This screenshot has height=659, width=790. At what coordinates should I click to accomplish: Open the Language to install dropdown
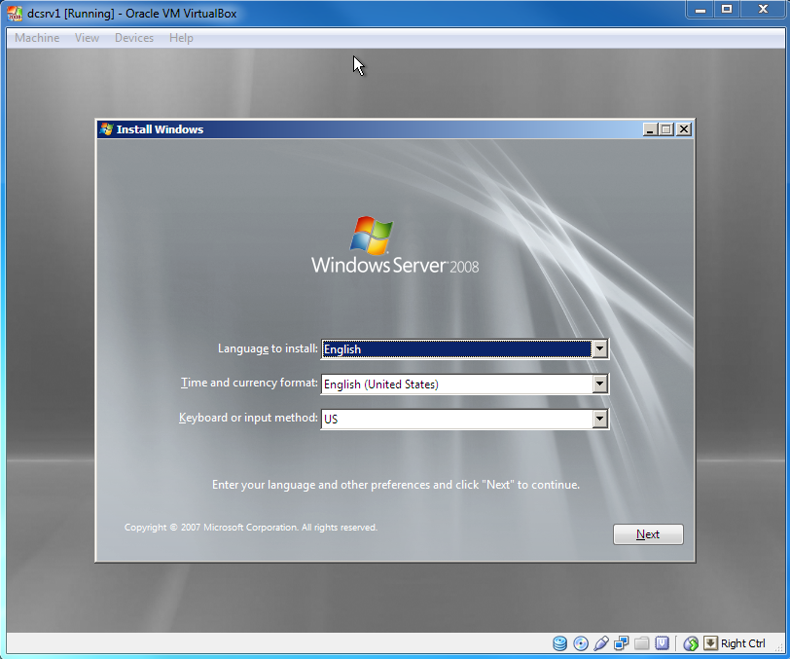[x=600, y=348]
